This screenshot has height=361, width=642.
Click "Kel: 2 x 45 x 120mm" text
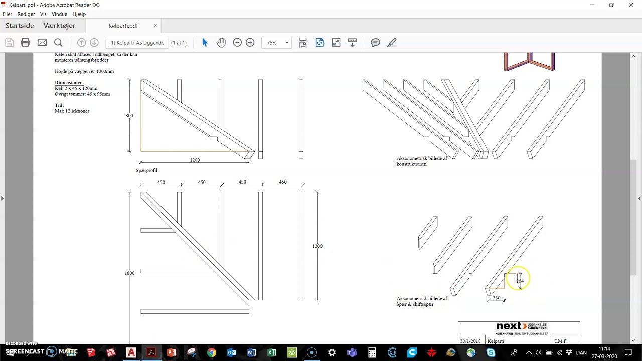(x=76, y=88)
